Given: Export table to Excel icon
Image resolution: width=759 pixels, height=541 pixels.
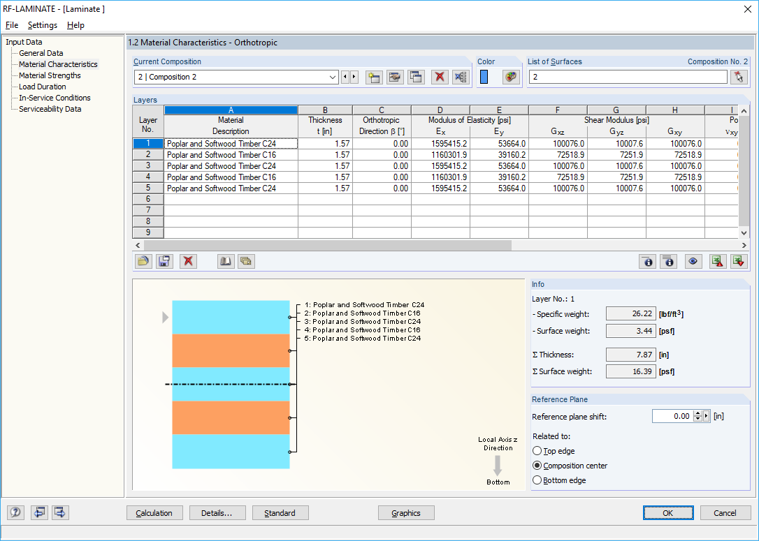Looking at the screenshot, I should 717,262.
